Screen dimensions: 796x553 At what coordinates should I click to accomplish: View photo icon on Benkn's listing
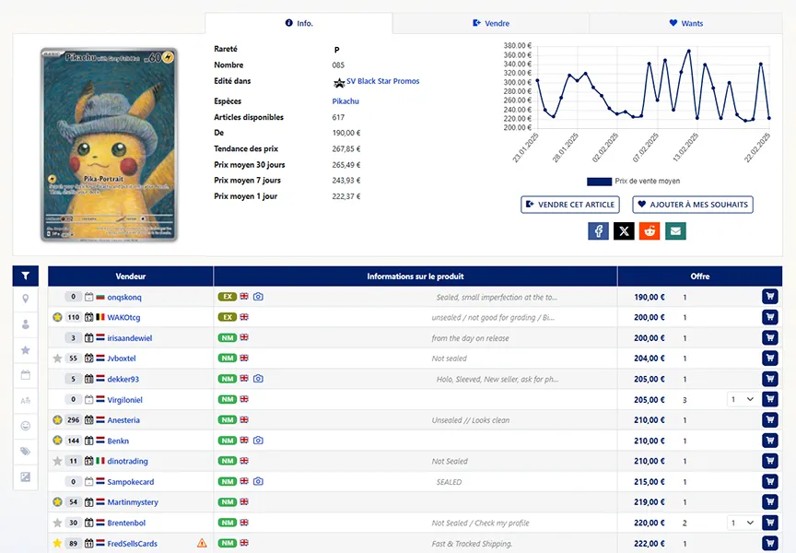(258, 441)
